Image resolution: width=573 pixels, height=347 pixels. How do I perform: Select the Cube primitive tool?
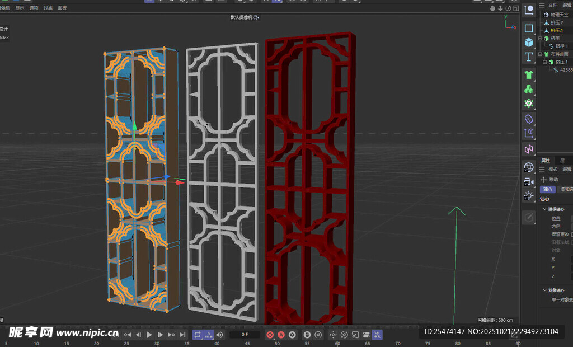coord(529,43)
